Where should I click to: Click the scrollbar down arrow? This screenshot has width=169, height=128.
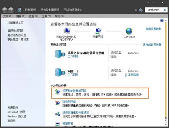point(166,125)
